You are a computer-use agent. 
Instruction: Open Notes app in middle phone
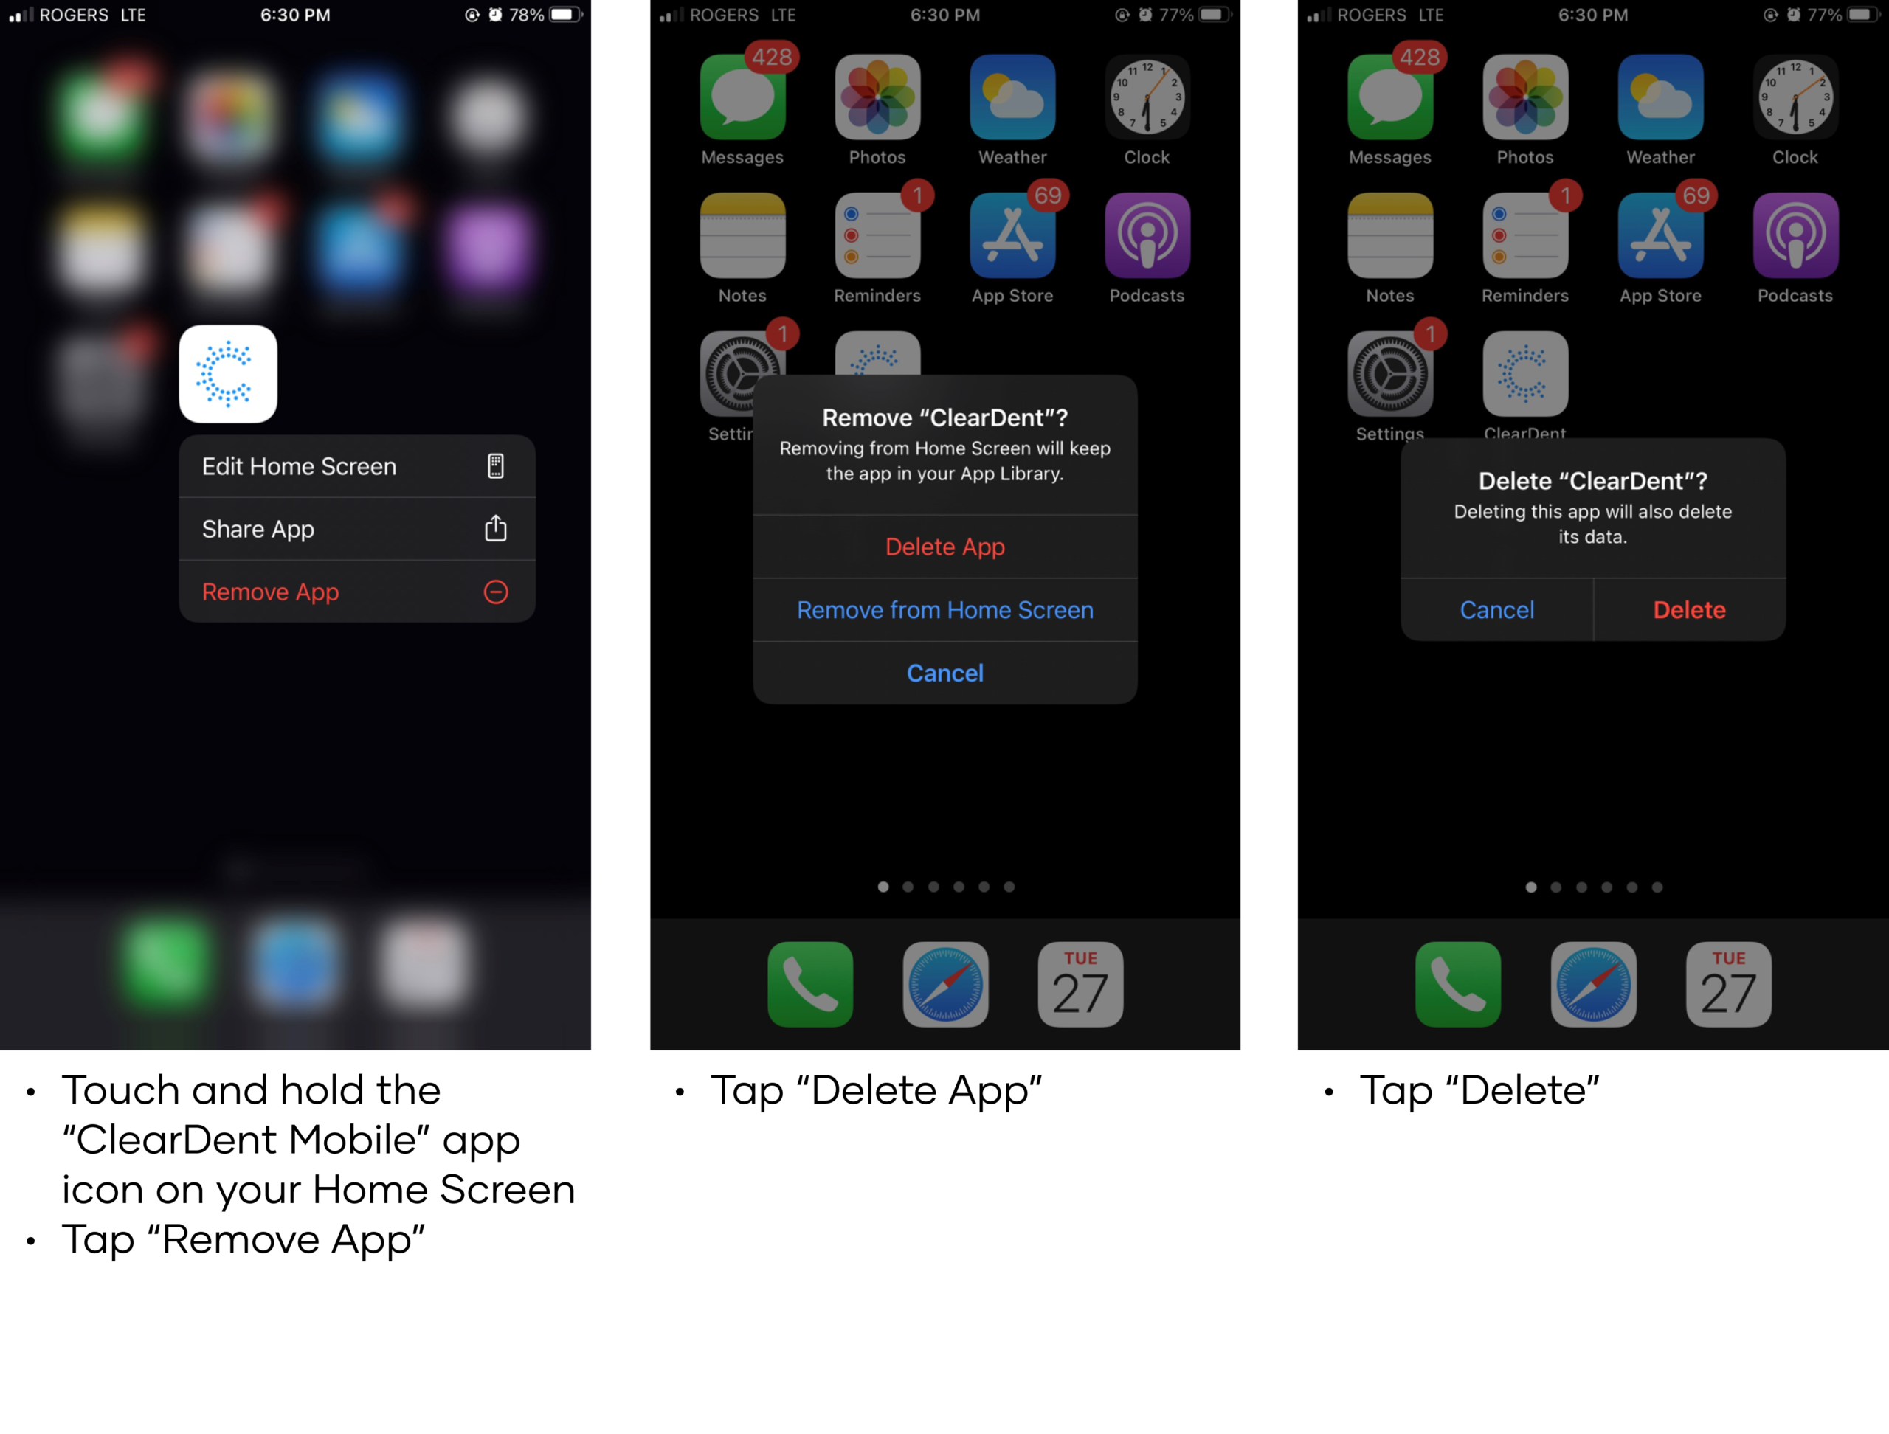[x=742, y=235]
